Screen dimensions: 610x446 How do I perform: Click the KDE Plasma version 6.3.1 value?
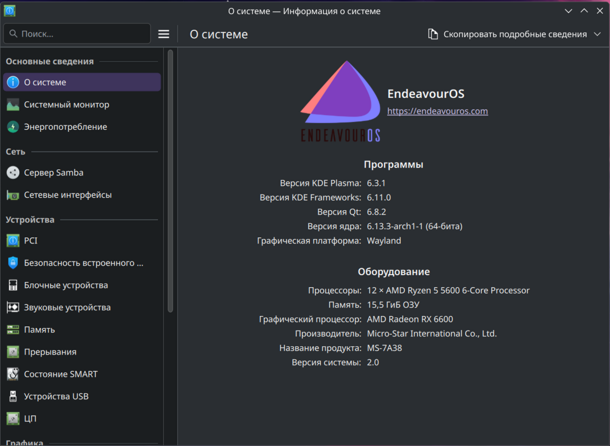376,183
